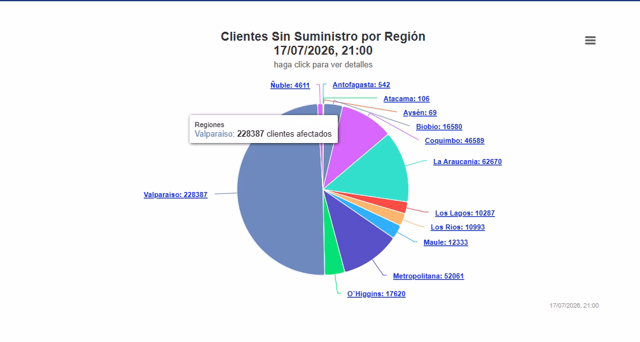
Task: Select the Los Lagos: 10287 label
Action: 465,213
